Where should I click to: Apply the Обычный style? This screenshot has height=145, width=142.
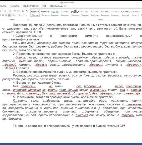point(35,13)
